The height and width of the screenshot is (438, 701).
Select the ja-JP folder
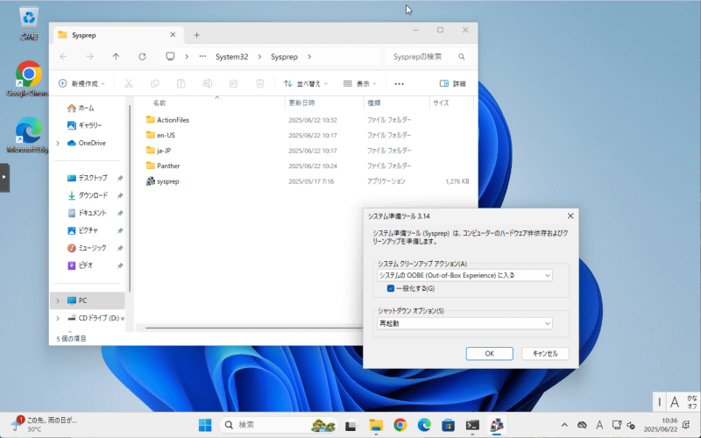click(x=159, y=151)
